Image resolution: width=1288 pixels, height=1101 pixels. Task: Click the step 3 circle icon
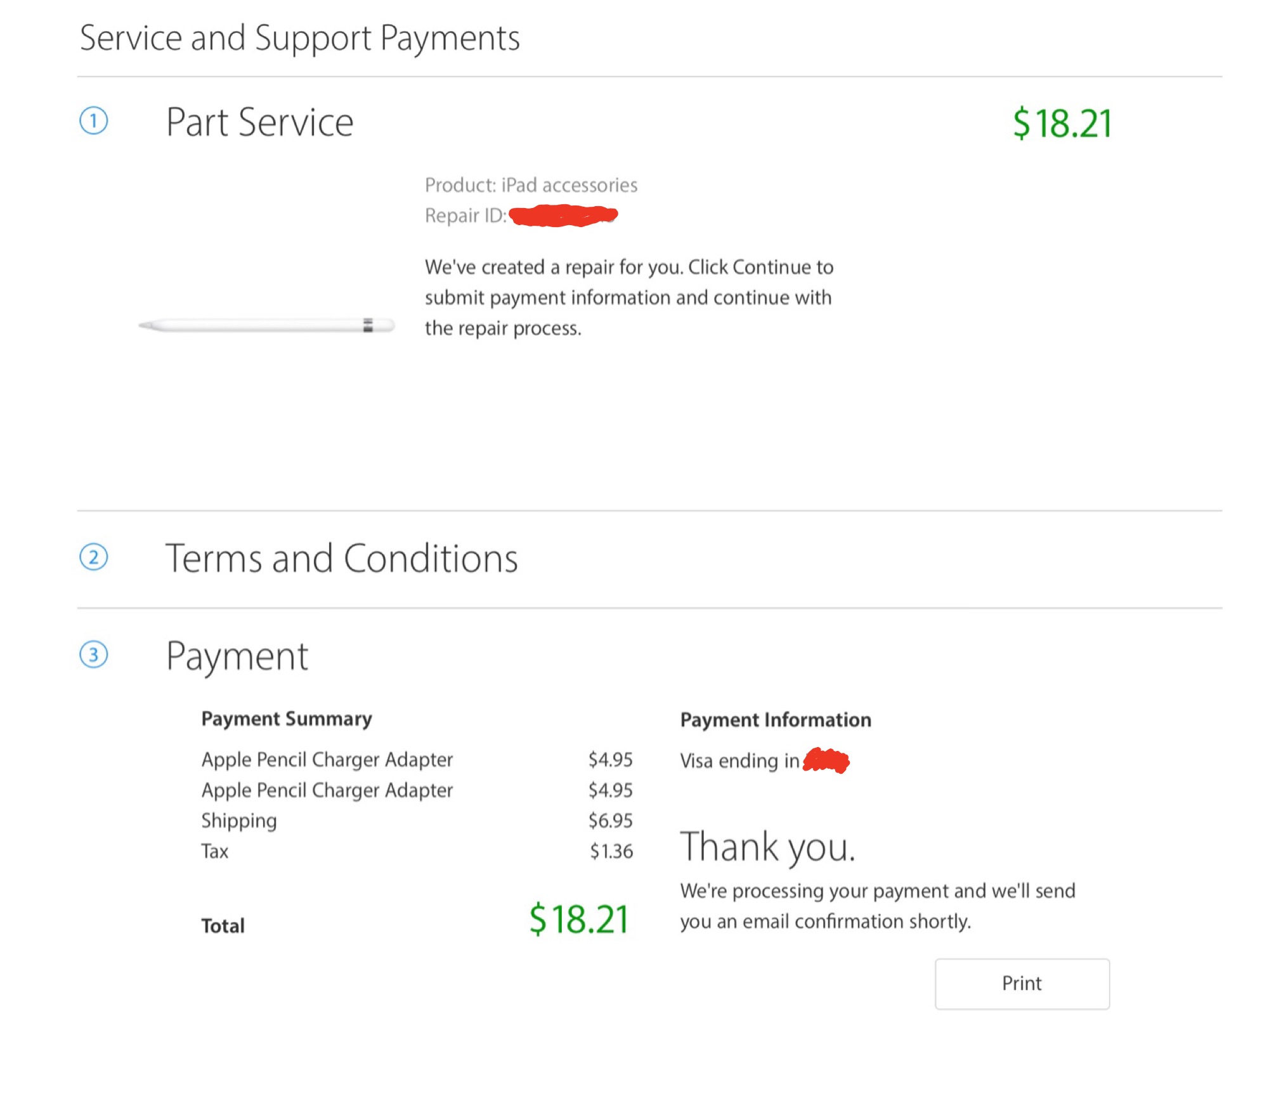94,655
